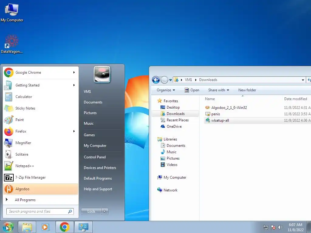Open the Organize dropdown menu
Screen dimensions: 311x233
(166, 90)
